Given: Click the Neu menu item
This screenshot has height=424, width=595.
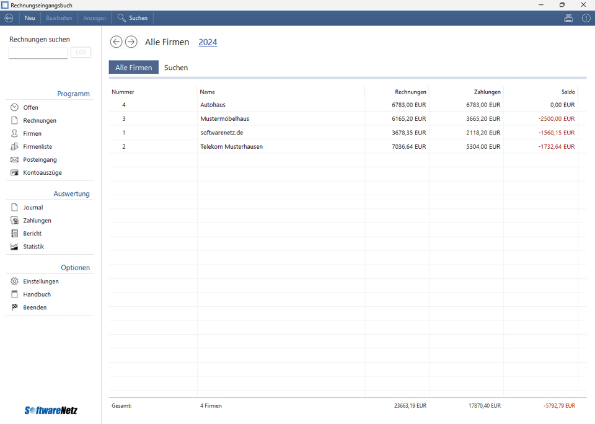Looking at the screenshot, I should 30,18.
